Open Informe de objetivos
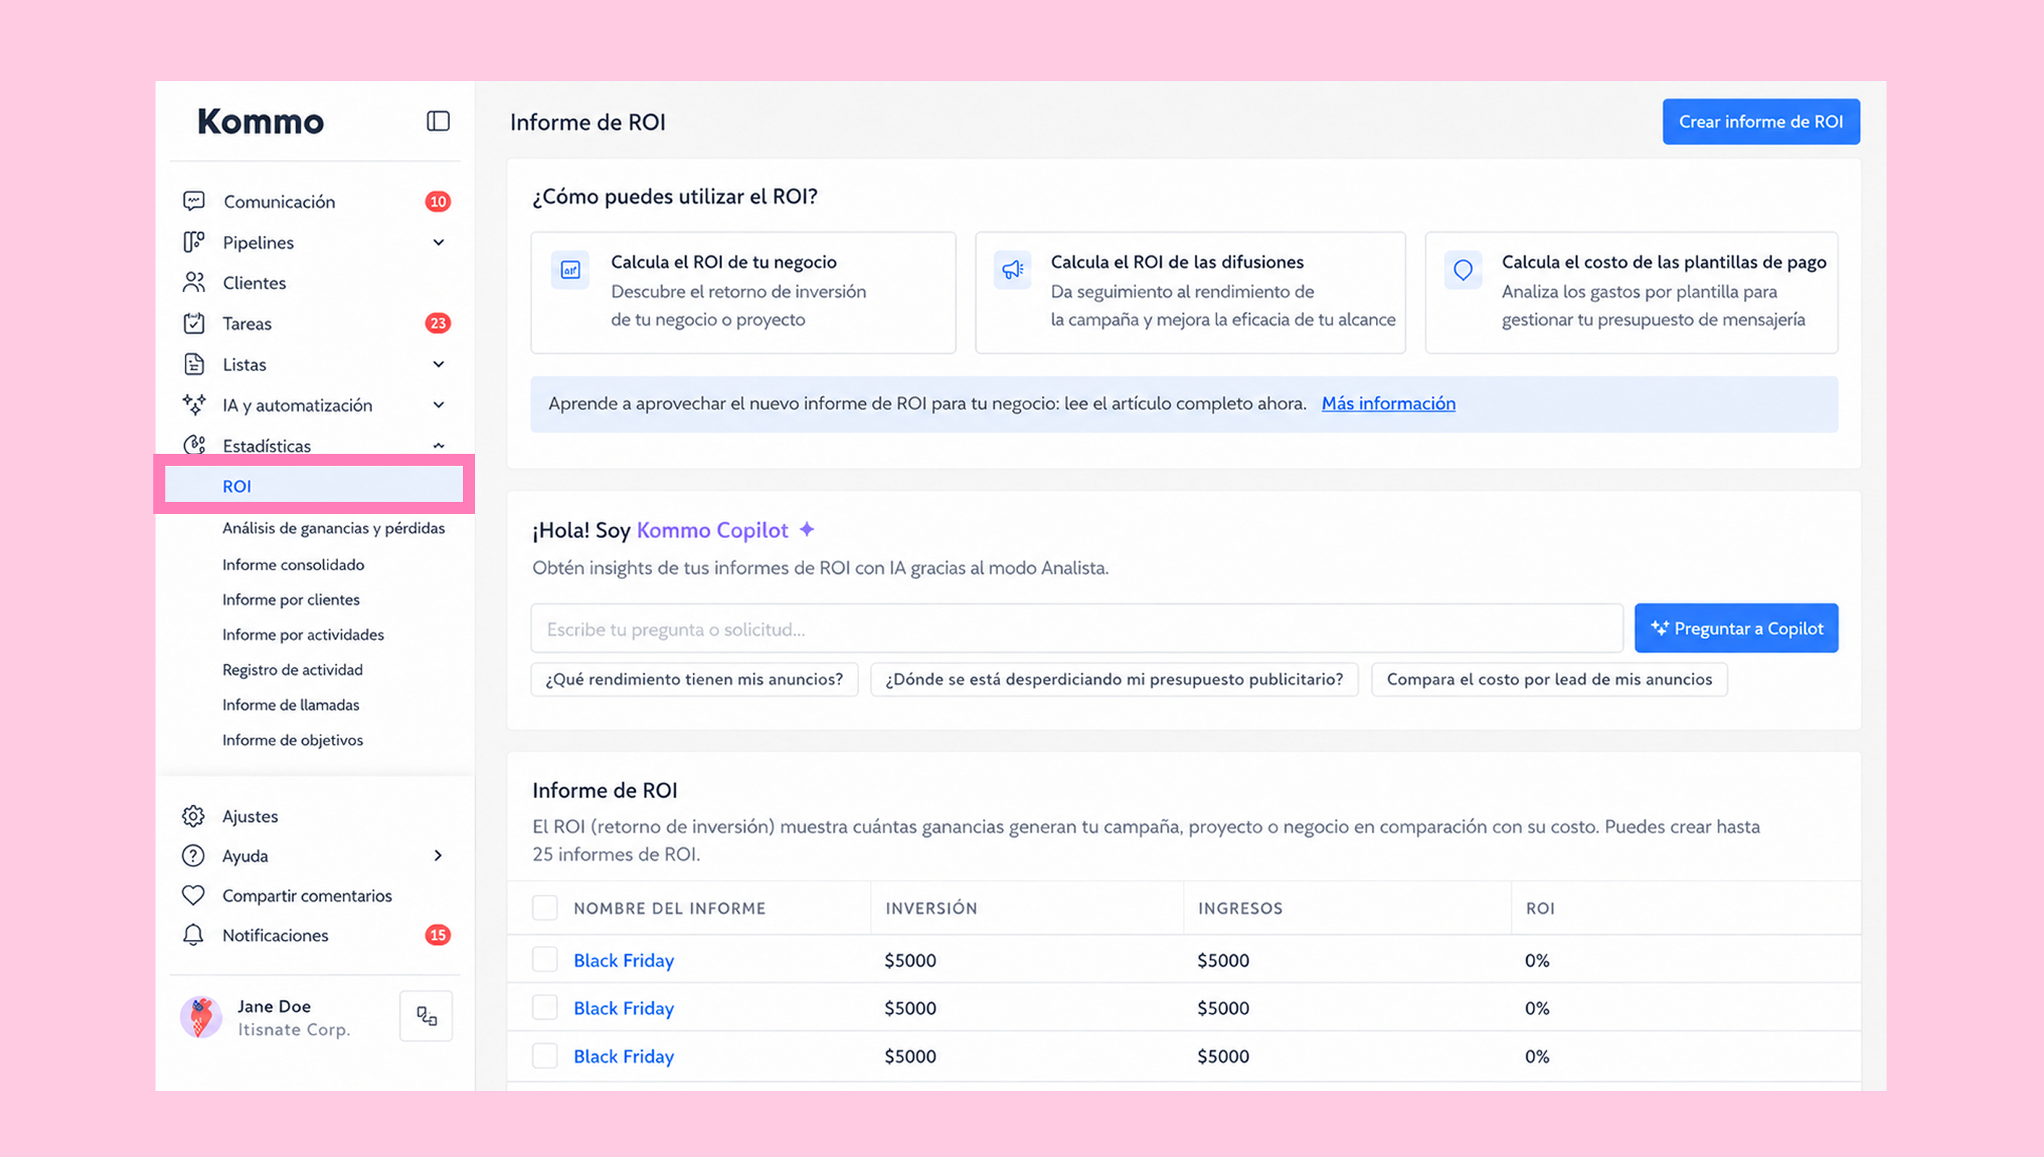Image resolution: width=2044 pixels, height=1157 pixels. pos(292,740)
